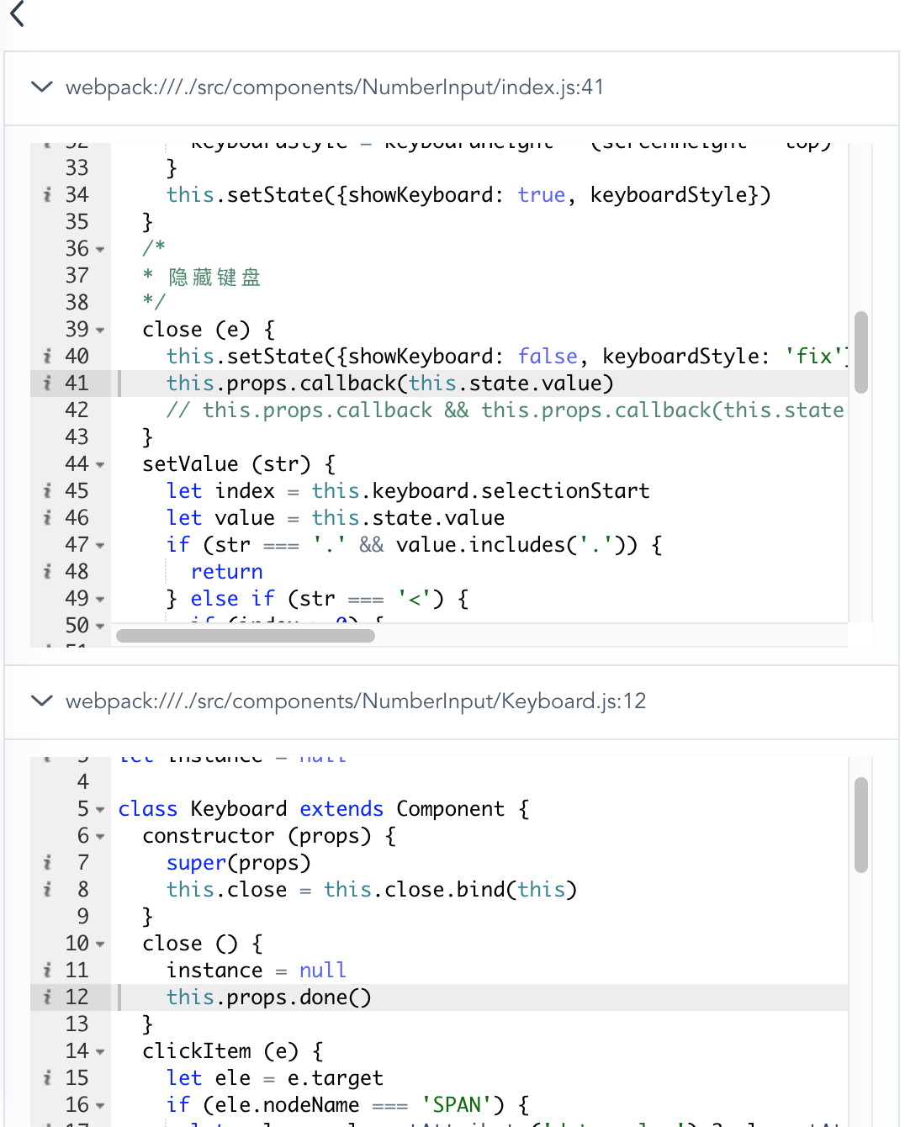The image size is (905, 1127).
Task: Collapse the setValue function fold arrow on line 44
Action: pos(99,463)
